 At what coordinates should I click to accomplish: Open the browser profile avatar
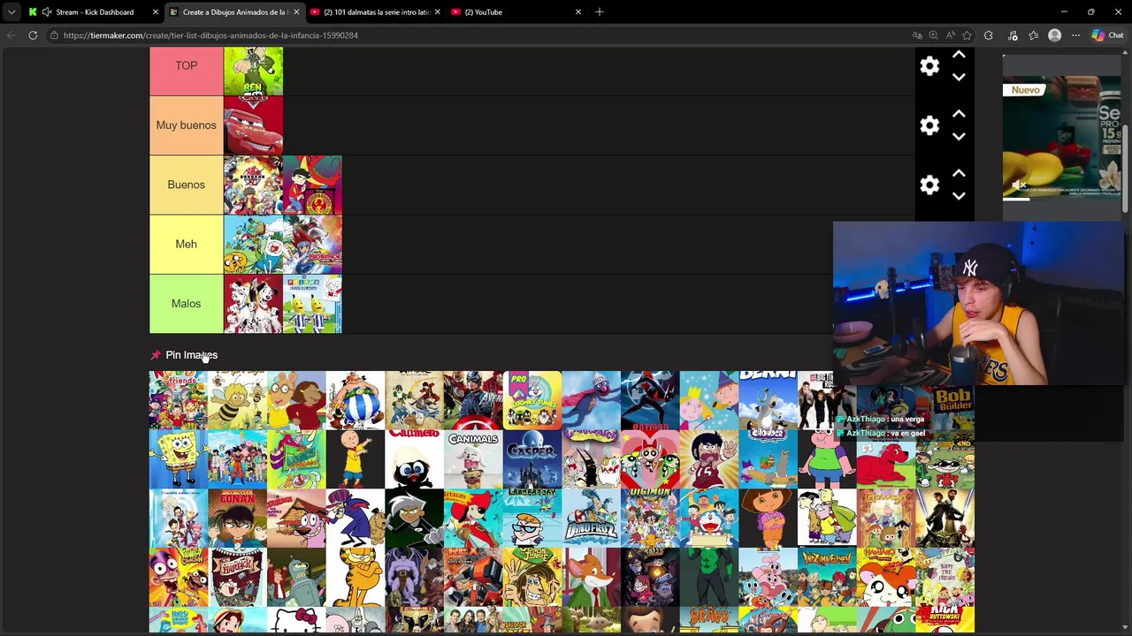point(1054,35)
